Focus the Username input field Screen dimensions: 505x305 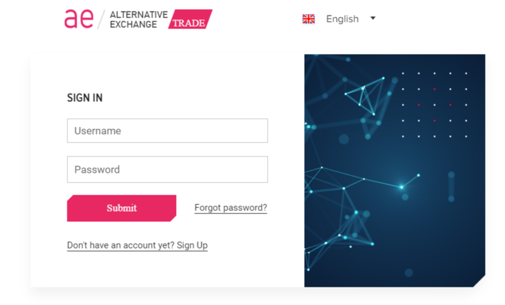pyautogui.click(x=167, y=131)
